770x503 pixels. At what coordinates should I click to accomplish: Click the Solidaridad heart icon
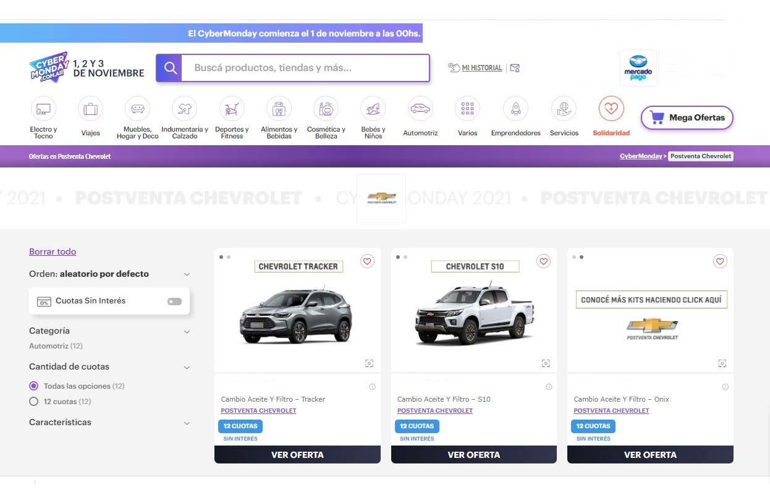[x=611, y=109]
